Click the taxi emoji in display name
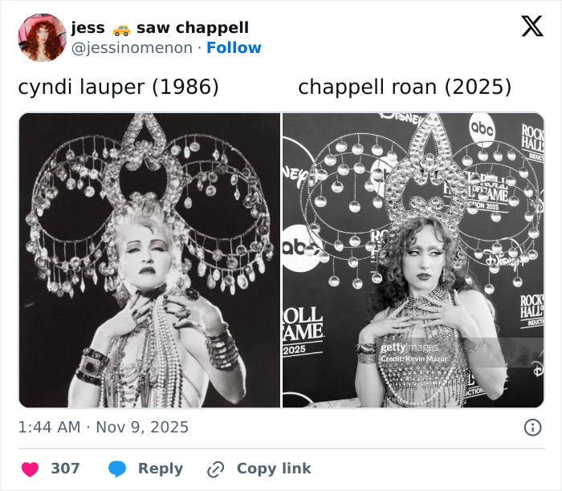This screenshot has width=562, height=491. tap(120, 29)
